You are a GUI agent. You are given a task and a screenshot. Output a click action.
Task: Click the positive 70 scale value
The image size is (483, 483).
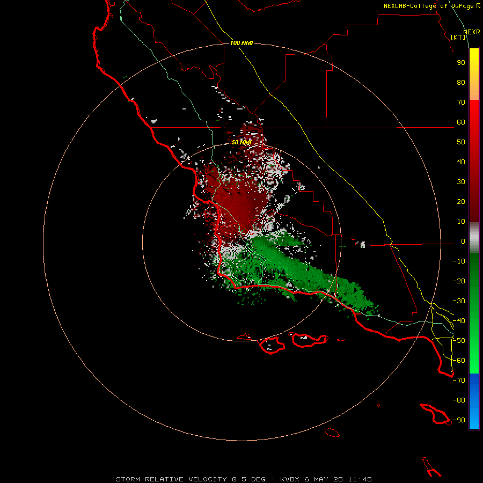tap(461, 103)
